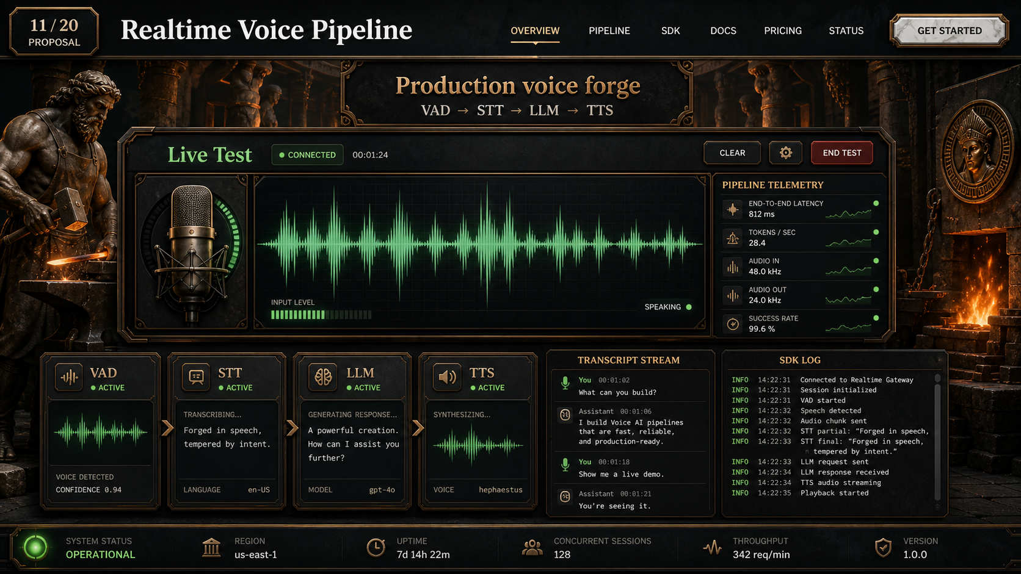Click the Concurrent Sessions people icon

[x=532, y=547]
